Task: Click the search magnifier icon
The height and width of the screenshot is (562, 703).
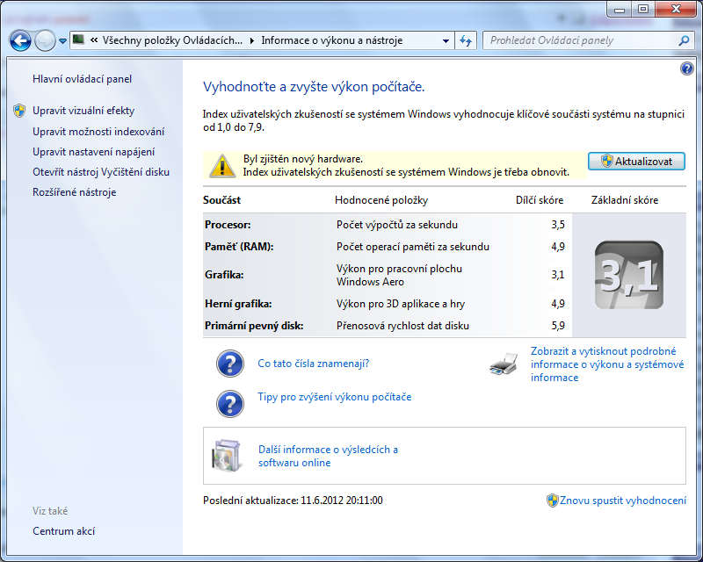Action: (x=684, y=40)
